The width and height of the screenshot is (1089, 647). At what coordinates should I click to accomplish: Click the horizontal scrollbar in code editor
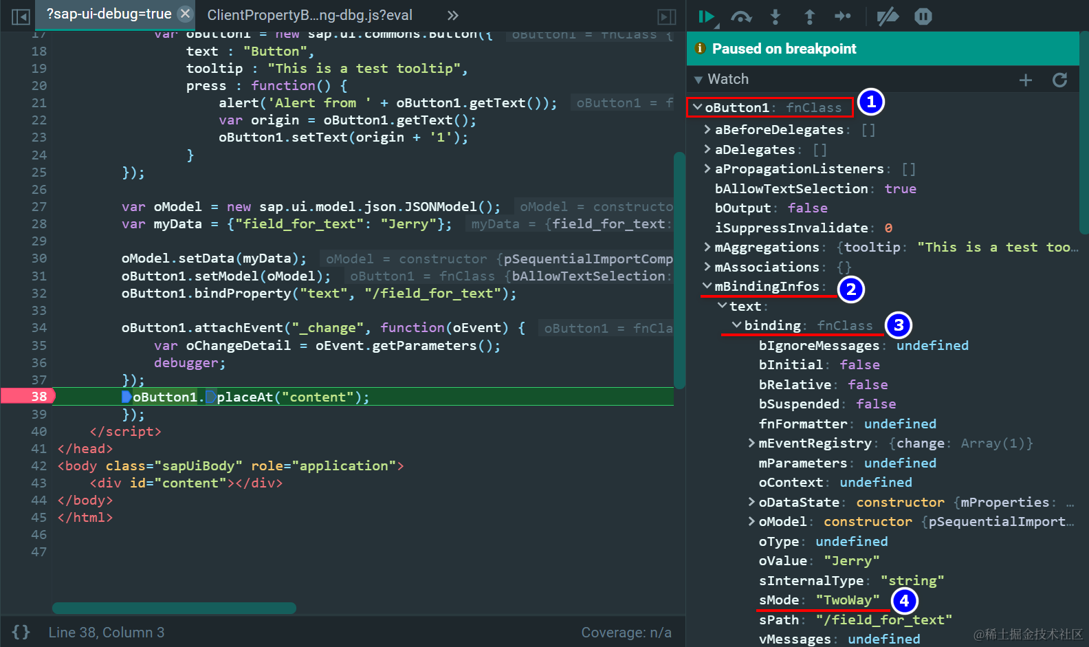tap(174, 608)
